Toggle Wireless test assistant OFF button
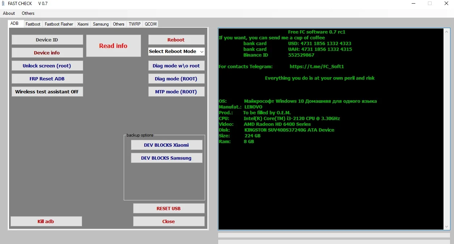Screen dimensions: 454x244 (47, 92)
